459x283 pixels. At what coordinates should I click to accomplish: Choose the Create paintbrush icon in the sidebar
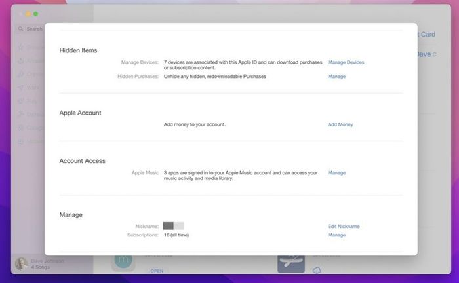pos(21,74)
